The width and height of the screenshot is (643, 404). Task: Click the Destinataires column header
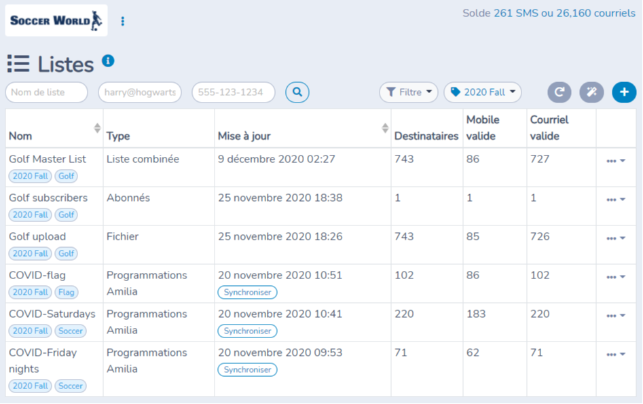(426, 136)
